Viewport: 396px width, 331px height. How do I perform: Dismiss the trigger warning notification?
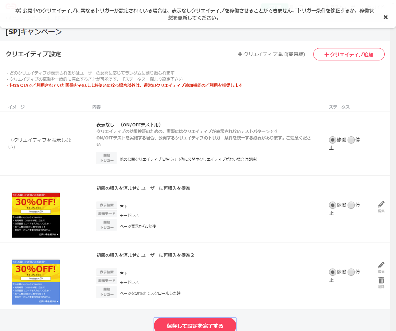385,17
